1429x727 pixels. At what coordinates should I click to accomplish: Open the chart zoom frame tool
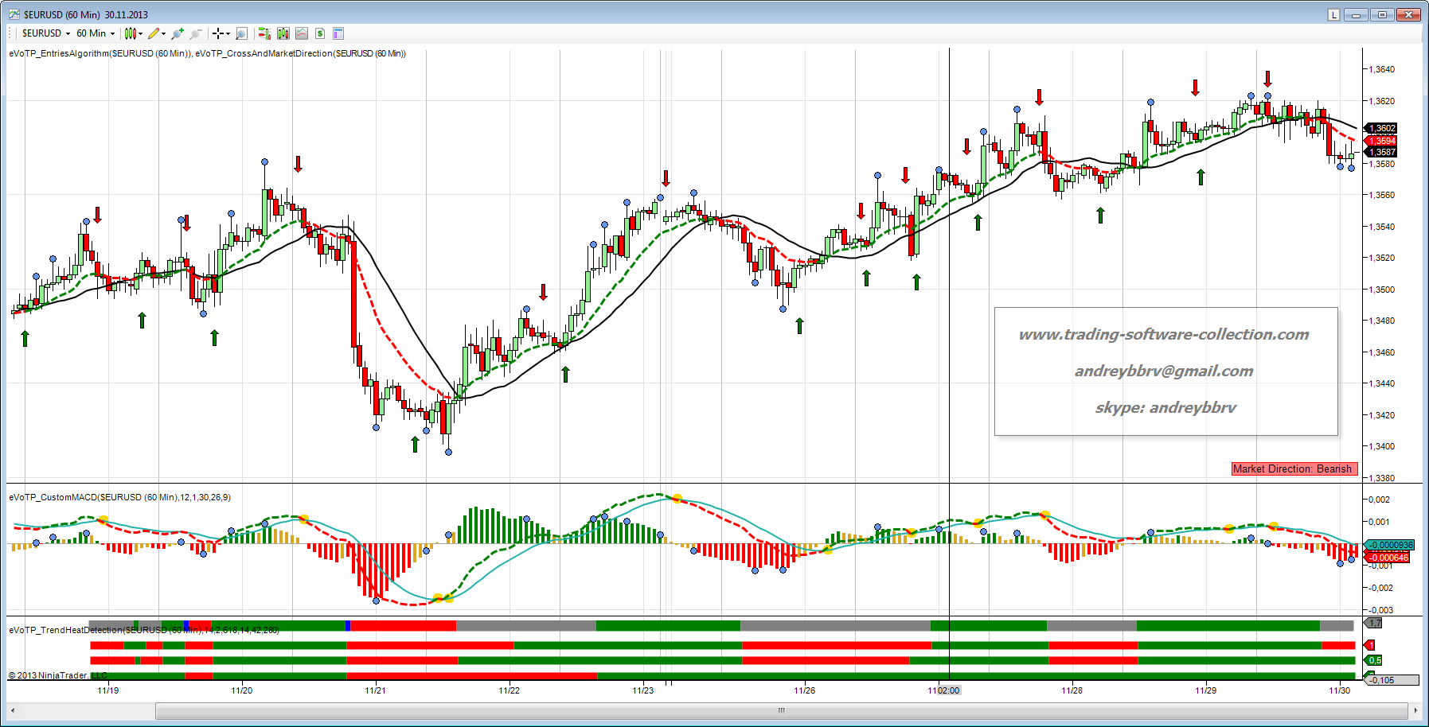(x=241, y=33)
